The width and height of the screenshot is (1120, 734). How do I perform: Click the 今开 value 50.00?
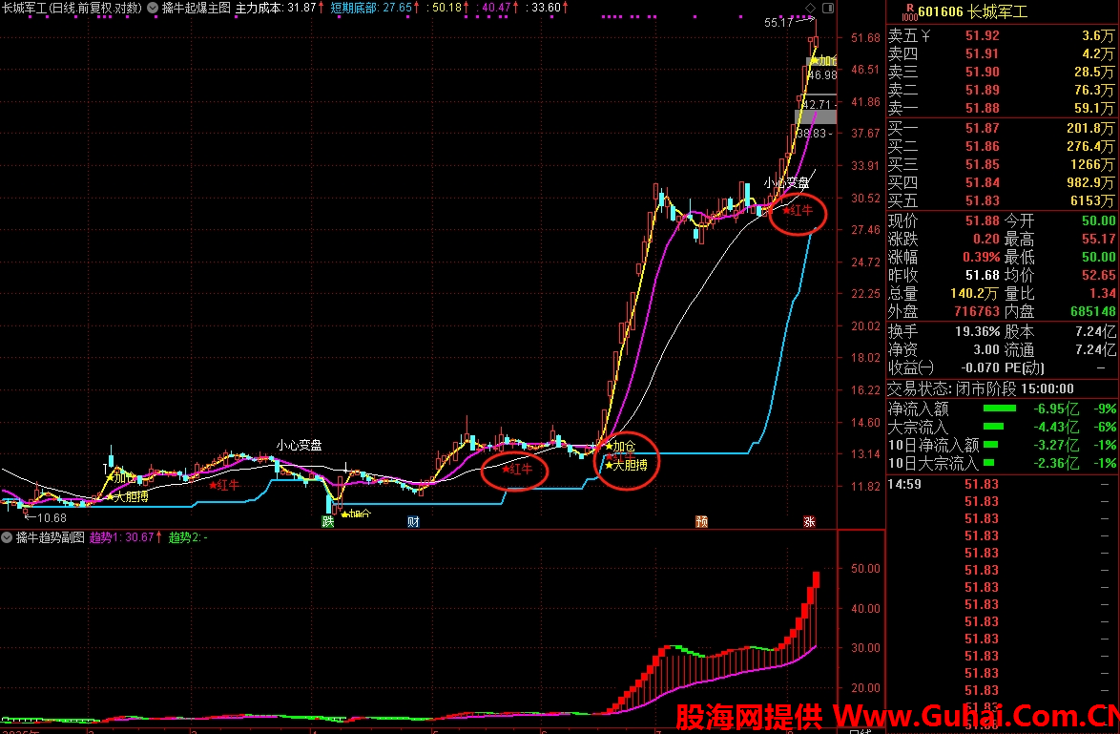click(x=1099, y=220)
